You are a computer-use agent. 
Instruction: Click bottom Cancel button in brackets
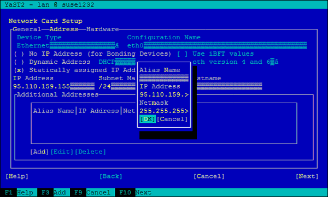(x=209, y=176)
